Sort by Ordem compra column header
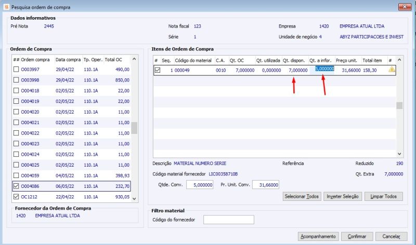 pos(35,60)
